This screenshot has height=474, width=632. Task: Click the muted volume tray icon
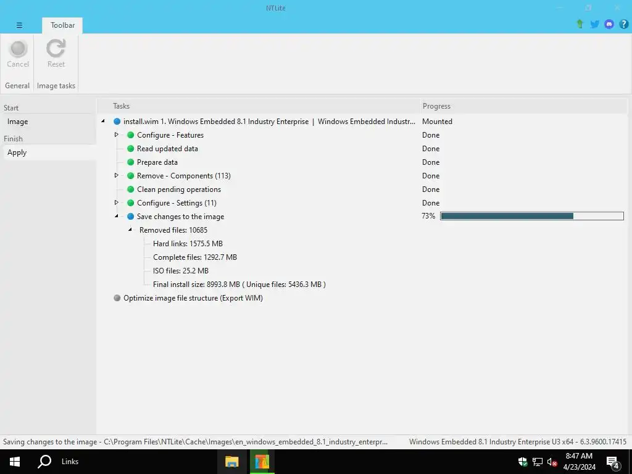tap(552, 462)
